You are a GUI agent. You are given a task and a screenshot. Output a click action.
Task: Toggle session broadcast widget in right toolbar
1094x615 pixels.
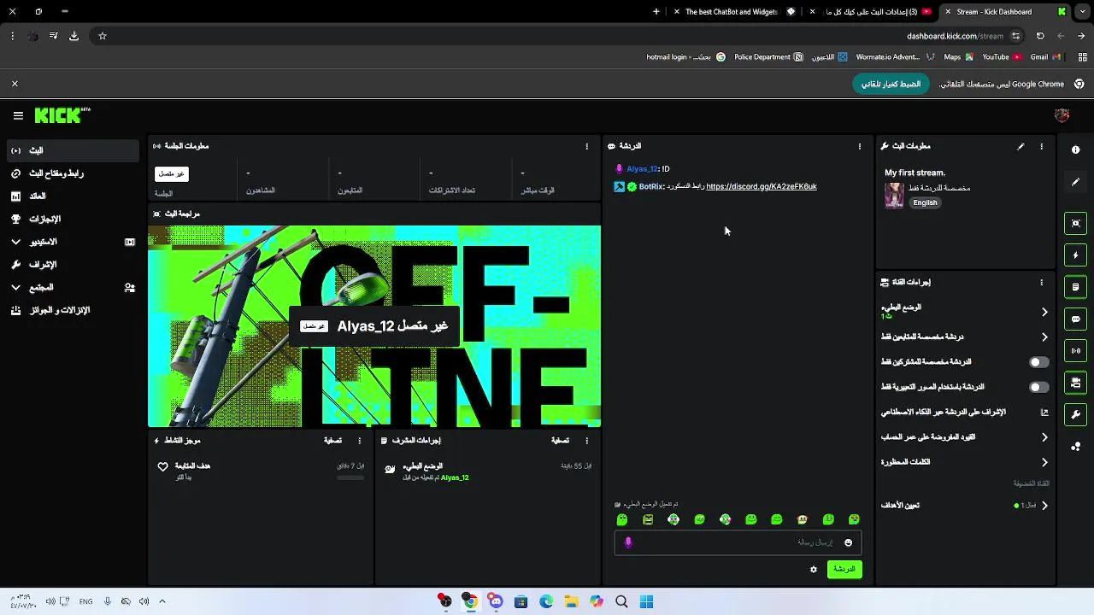tap(1076, 350)
